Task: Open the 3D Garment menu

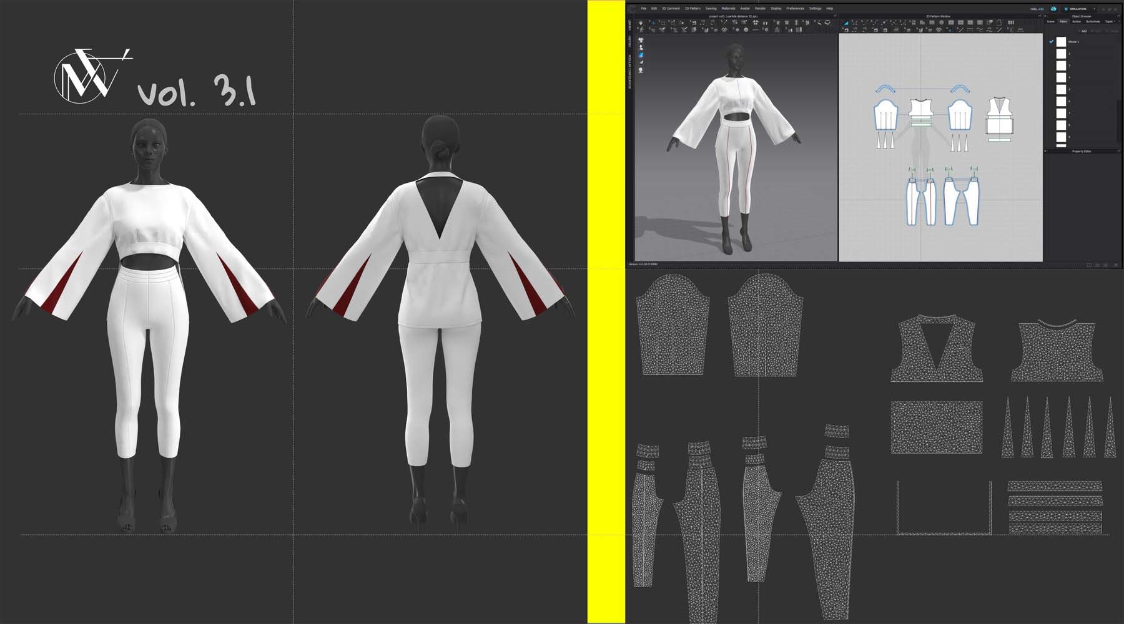Action: point(671,9)
